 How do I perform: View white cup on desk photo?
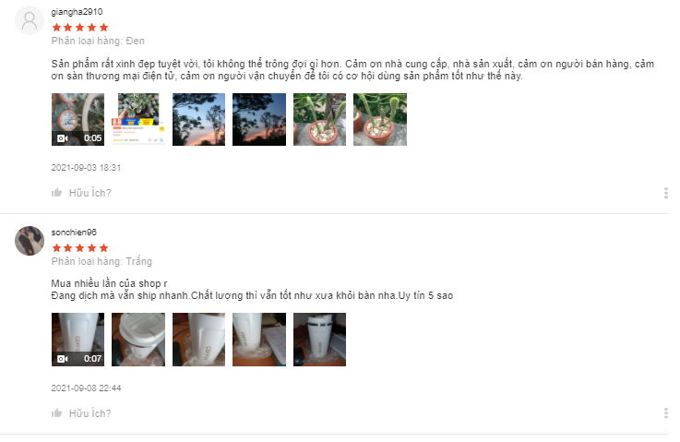point(259,340)
